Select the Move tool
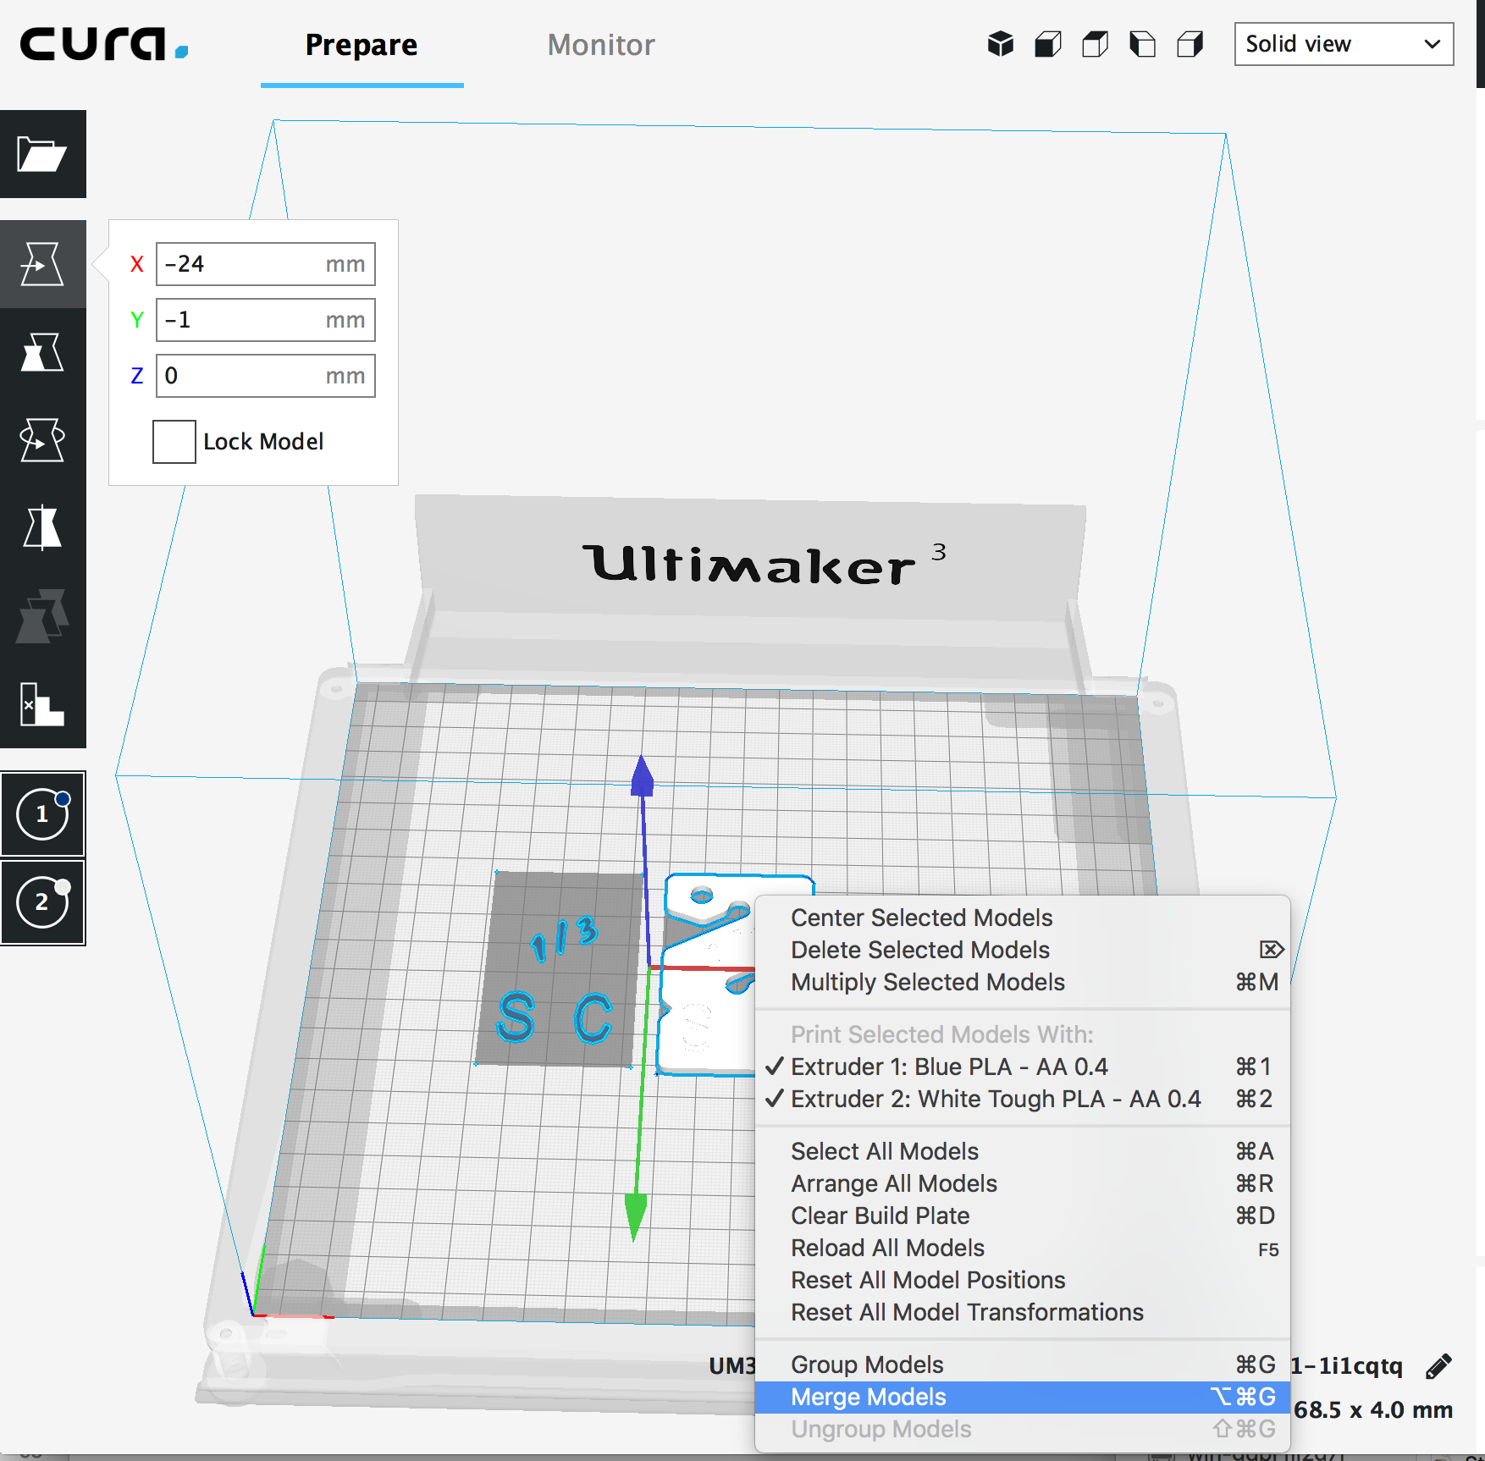The height and width of the screenshot is (1461, 1485). tap(42, 264)
